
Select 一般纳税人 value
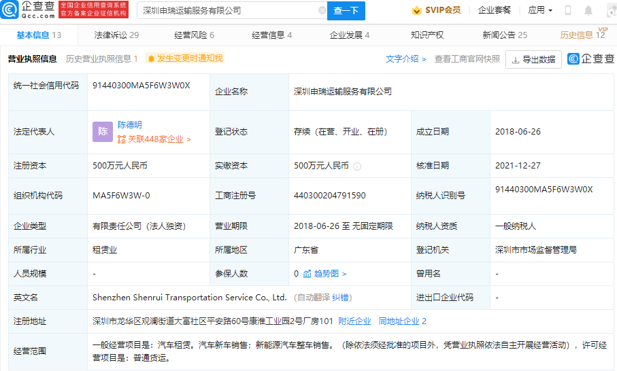click(x=516, y=226)
